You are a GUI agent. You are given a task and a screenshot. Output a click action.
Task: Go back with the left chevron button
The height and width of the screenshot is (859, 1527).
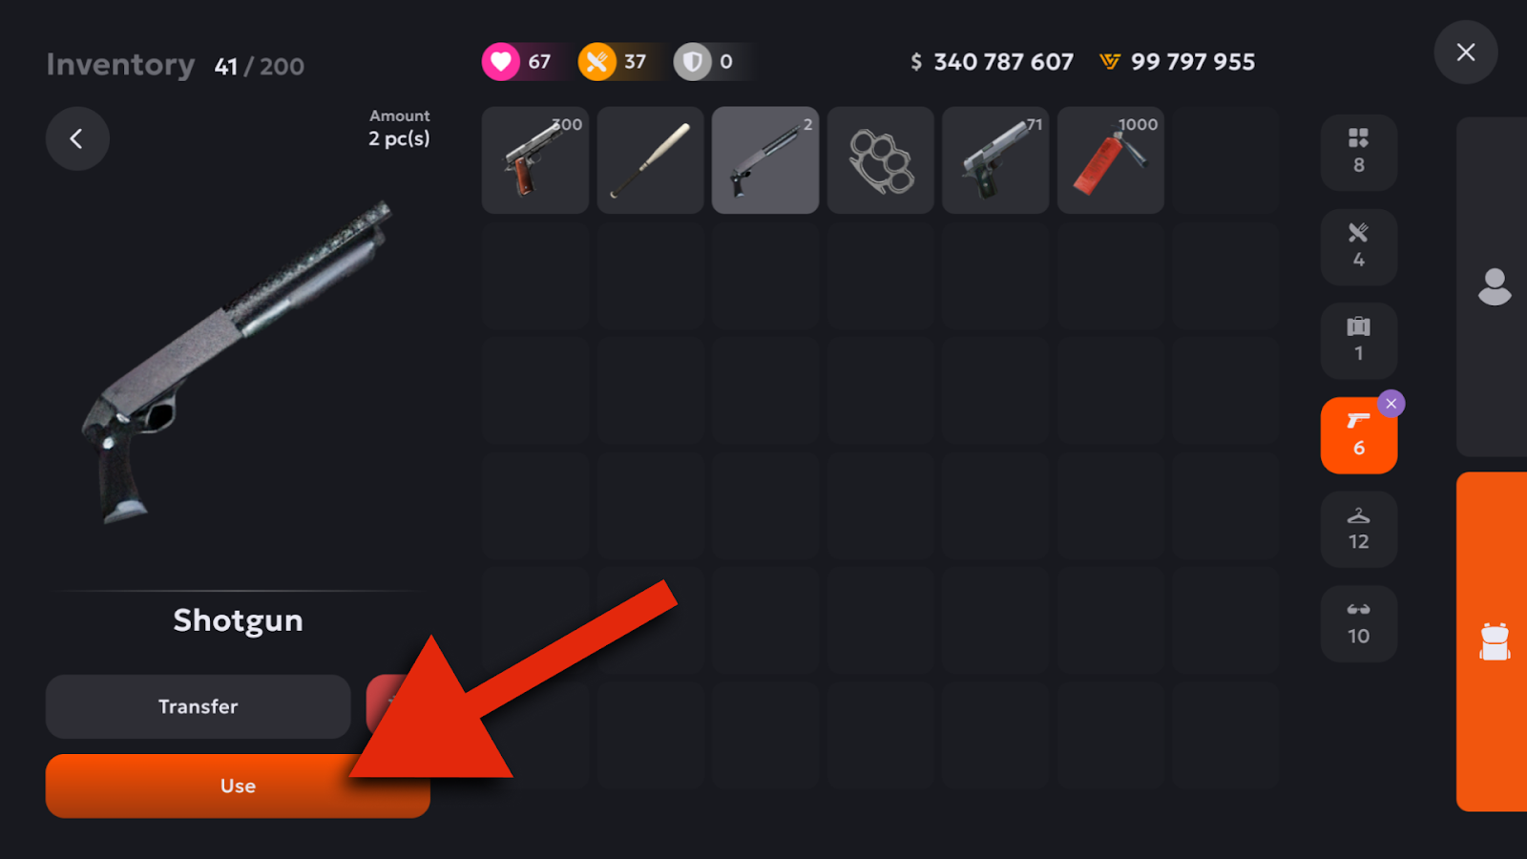click(77, 138)
